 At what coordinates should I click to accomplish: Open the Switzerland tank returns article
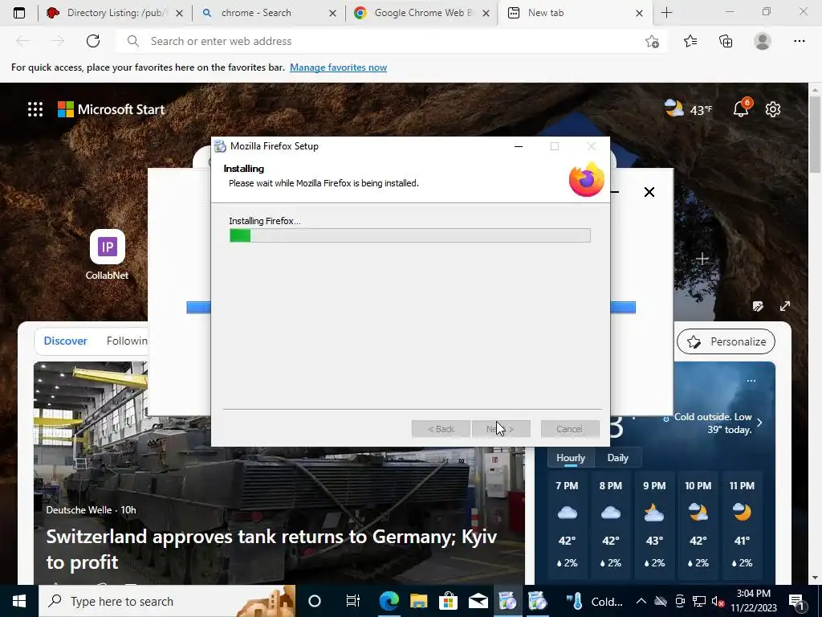coord(271,549)
